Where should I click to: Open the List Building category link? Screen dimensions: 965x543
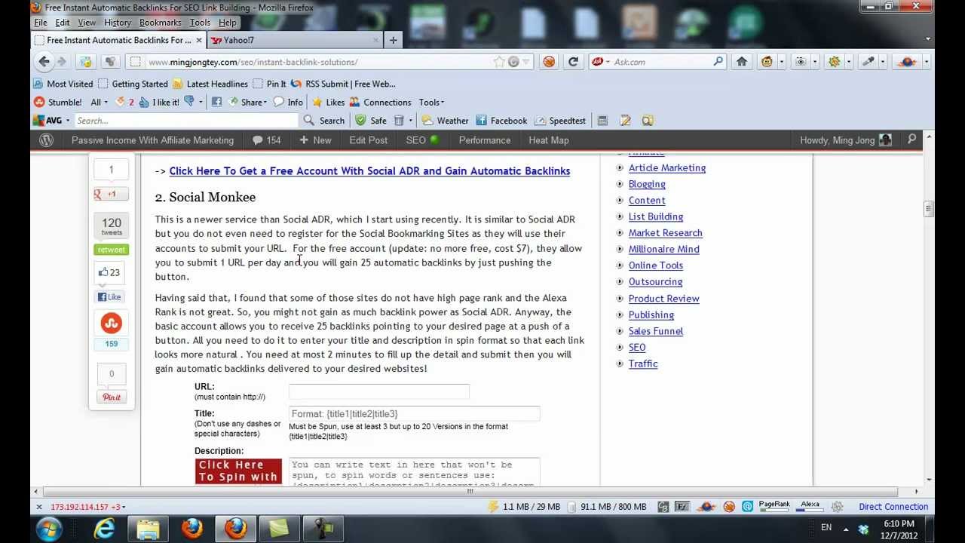[x=656, y=217]
